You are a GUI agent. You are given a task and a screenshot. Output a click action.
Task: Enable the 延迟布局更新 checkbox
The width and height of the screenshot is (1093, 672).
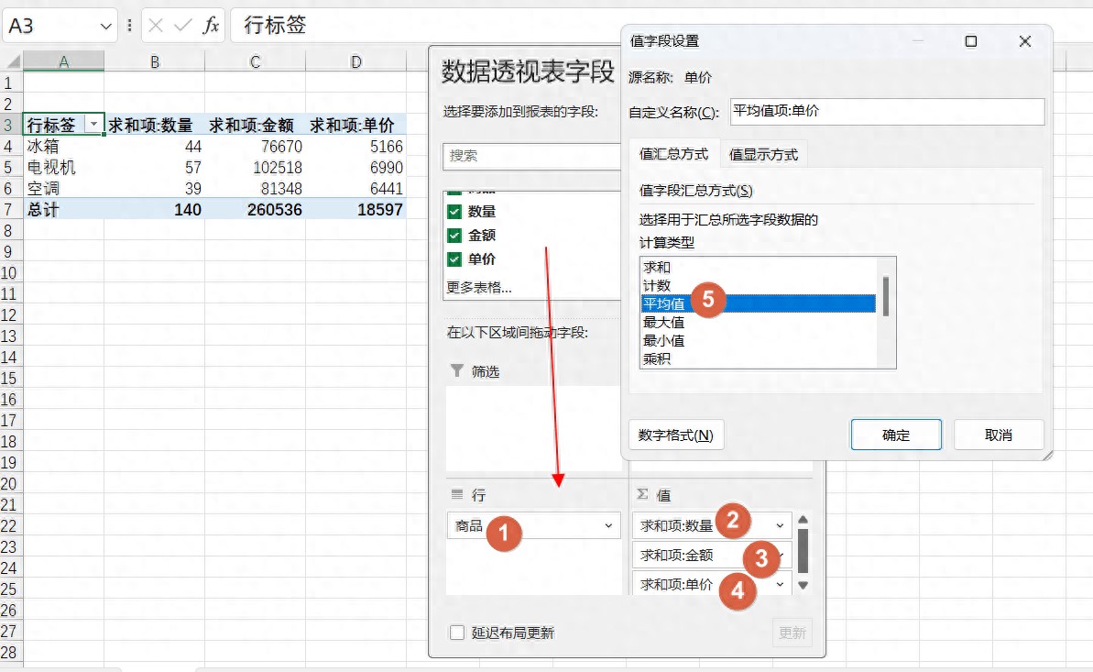coord(457,633)
